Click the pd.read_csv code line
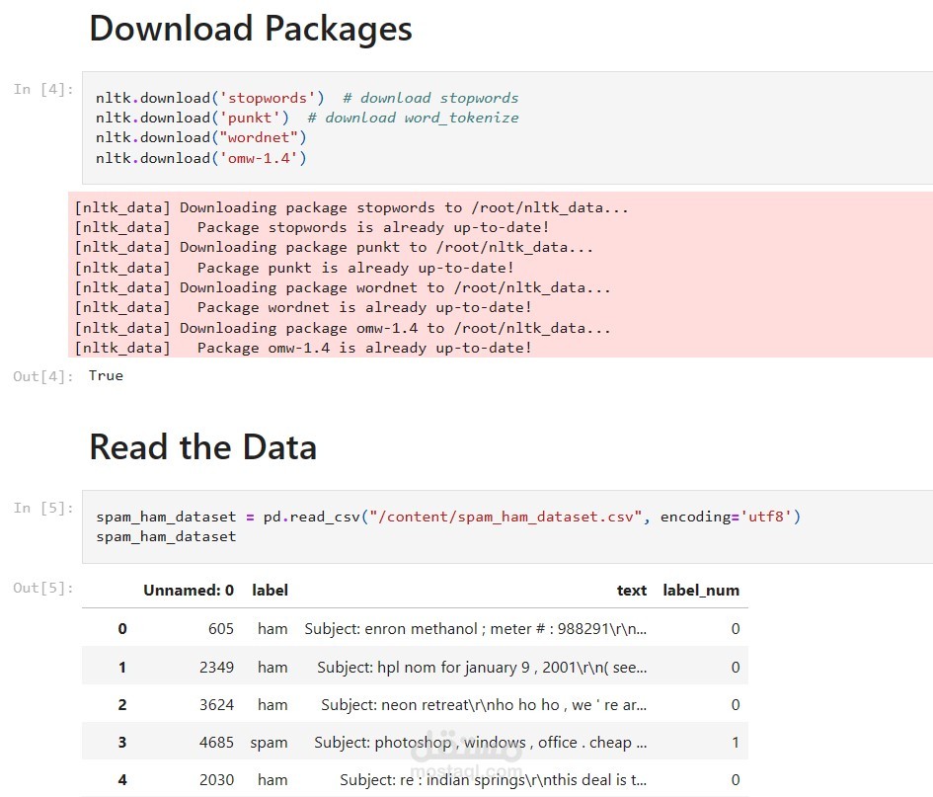 pyautogui.click(x=447, y=517)
